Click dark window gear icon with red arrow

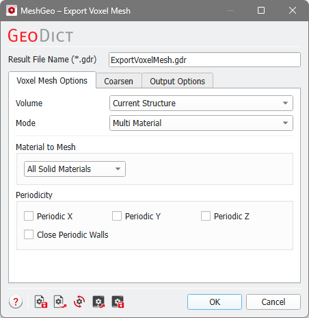[98, 302]
